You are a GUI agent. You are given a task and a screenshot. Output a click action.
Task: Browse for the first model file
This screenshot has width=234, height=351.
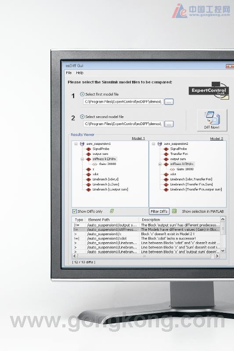coord(169,102)
